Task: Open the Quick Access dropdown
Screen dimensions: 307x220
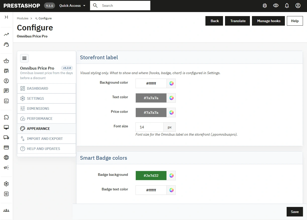Action: click(x=72, y=6)
